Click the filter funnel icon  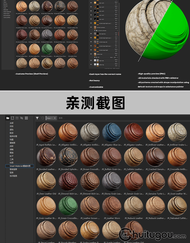pyautogui.click(x=37, y=118)
